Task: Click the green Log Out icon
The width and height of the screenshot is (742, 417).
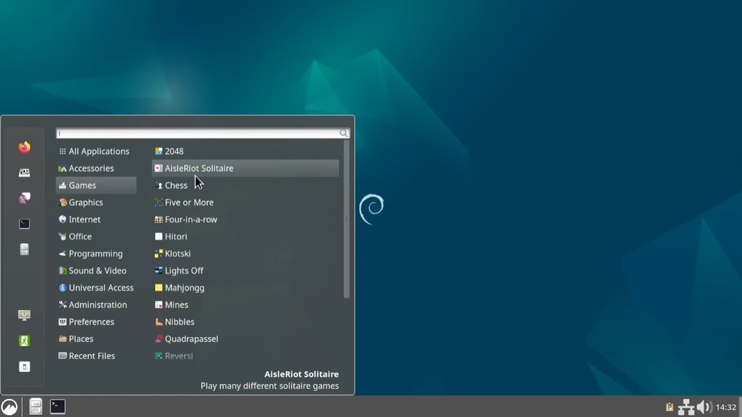Action: [24, 341]
